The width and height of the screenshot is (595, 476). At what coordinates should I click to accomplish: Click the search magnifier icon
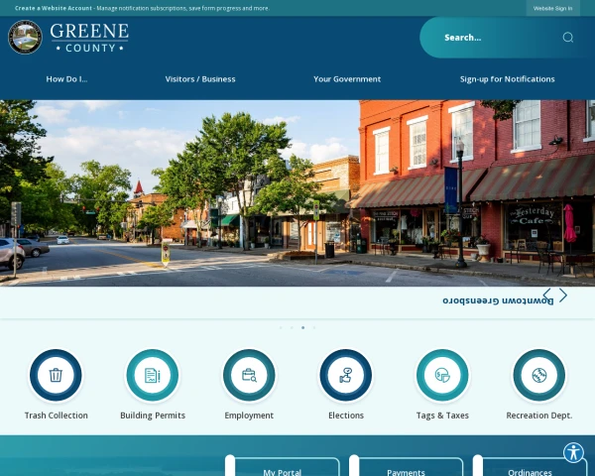pos(567,38)
